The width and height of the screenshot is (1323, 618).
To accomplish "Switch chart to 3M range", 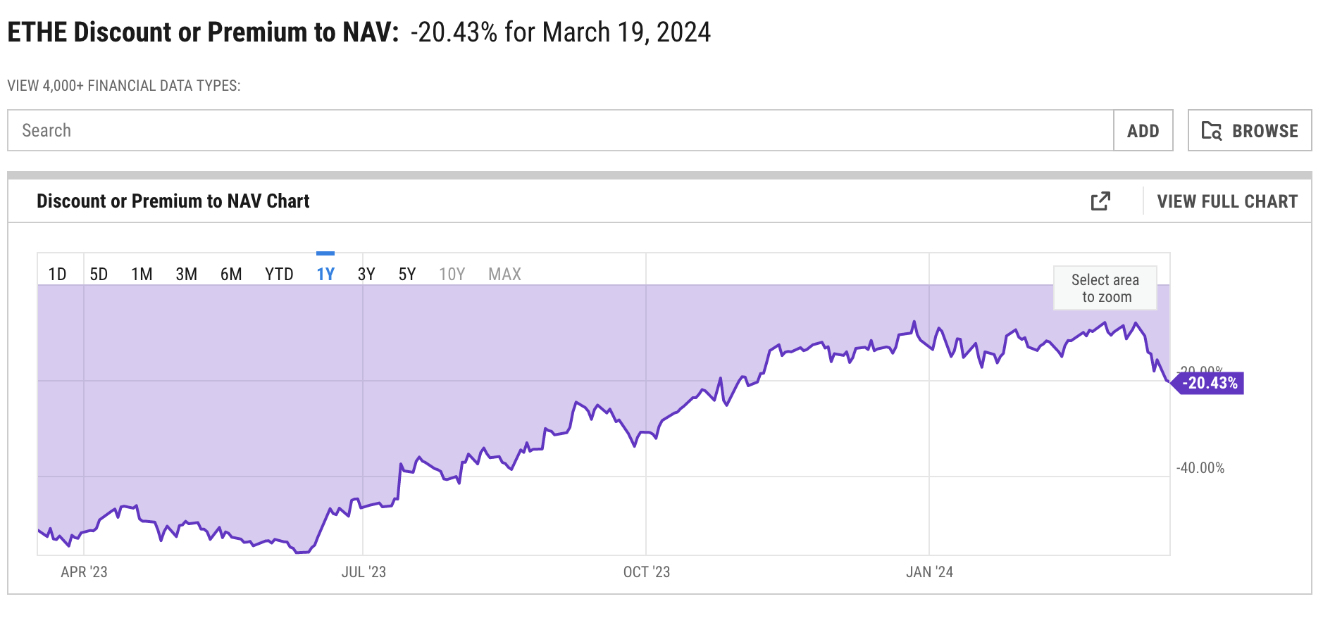I will click(186, 274).
